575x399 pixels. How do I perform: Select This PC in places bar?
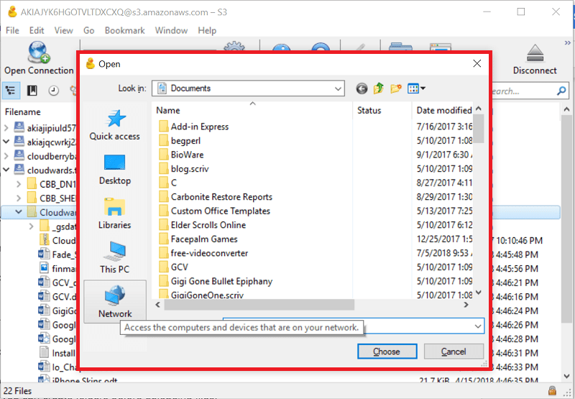pos(115,258)
